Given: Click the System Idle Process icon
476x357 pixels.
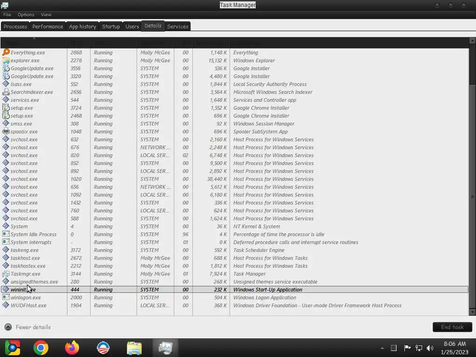Looking at the screenshot, I should pos(6,234).
